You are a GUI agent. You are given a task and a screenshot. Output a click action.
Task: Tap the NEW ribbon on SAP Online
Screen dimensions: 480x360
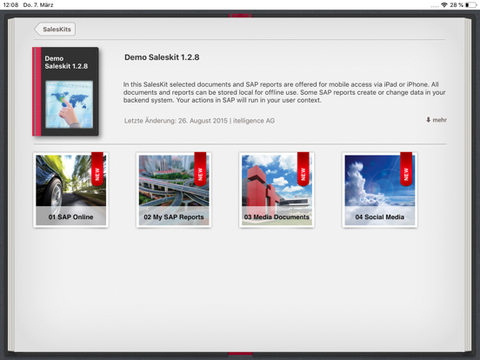coord(97,169)
